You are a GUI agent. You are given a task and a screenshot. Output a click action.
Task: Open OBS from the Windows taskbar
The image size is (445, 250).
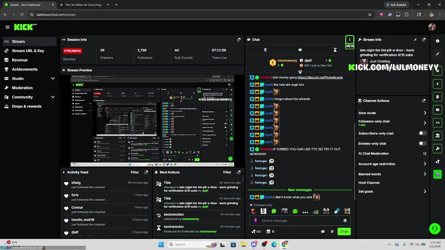(264, 244)
